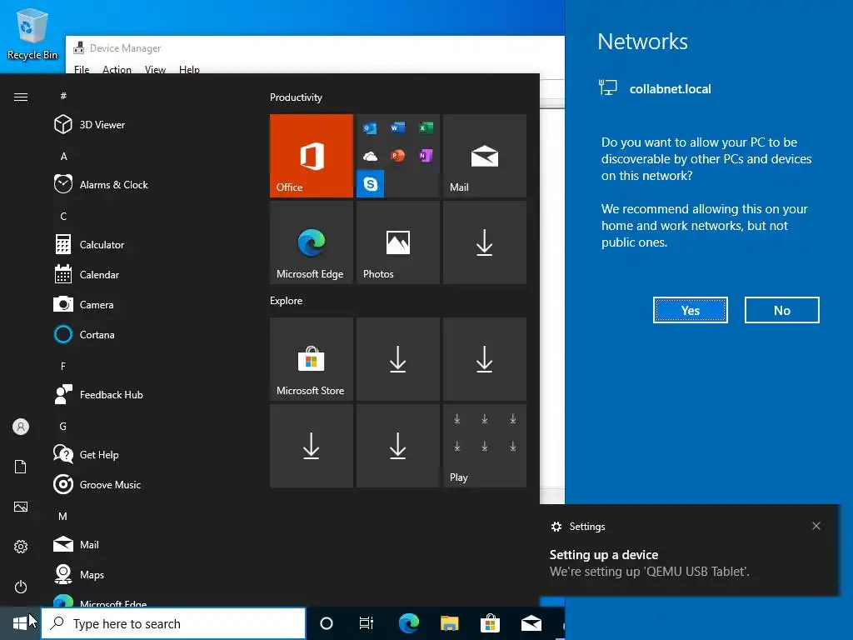The image size is (853, 640).
Task: Open the Mail tile under Productivity
Action: pyautogui.click(x=485, y=156)
